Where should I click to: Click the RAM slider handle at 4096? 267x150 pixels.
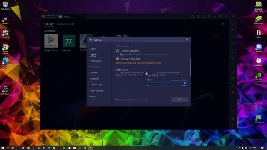pos(184,83)
